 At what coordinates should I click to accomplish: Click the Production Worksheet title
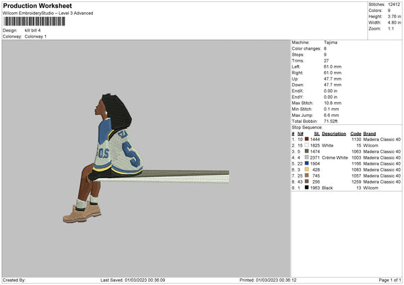point(37,5)
